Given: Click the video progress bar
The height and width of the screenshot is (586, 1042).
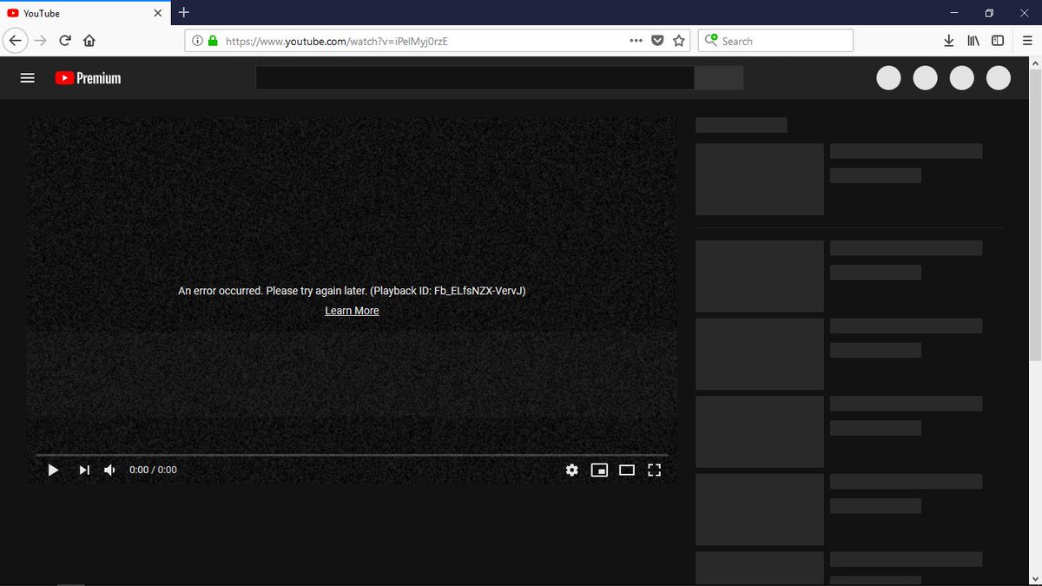Looking at the screenshot, I should 352,454.
